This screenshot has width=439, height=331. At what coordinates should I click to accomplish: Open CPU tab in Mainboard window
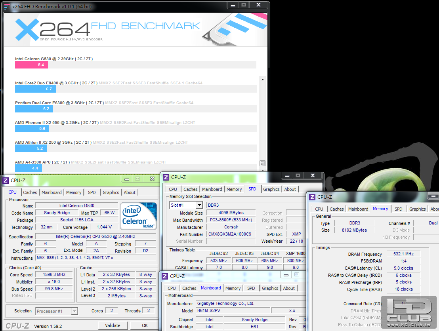pyautogui.click(x=172, y=289)
